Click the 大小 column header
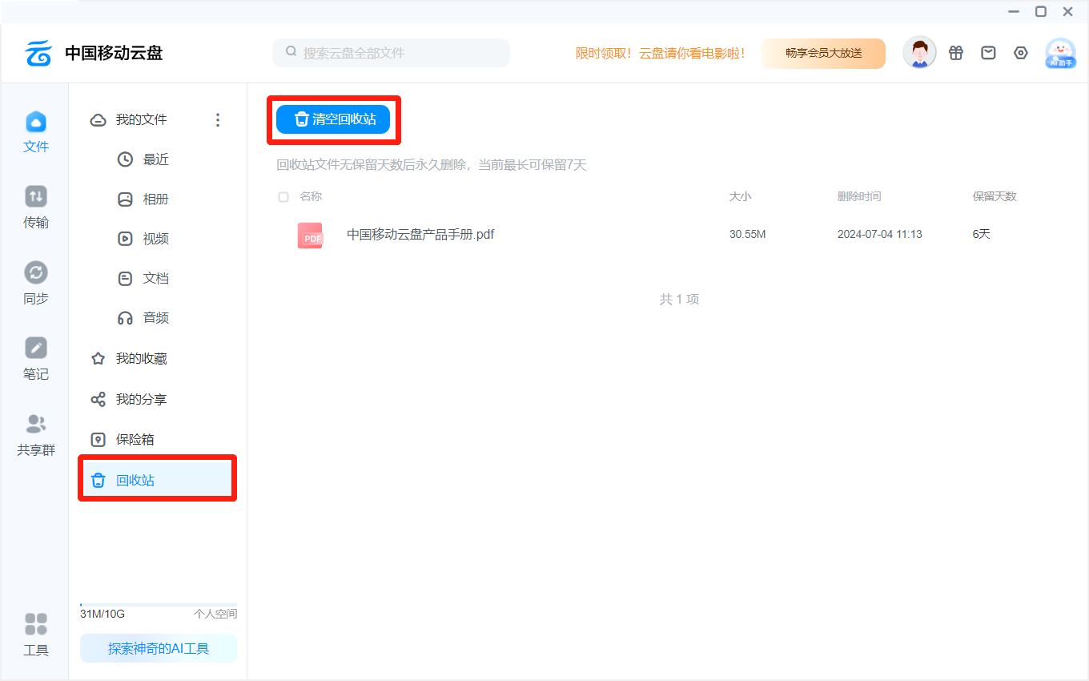 click(x=741, y=196)
